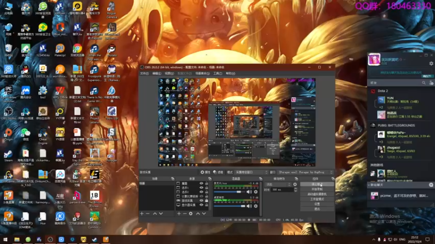Open 工具(T) menu in OBS

click(217, 73)
